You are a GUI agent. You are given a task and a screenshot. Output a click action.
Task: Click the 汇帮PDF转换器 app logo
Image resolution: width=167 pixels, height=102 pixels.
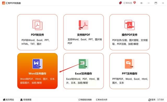click(3, 3)
